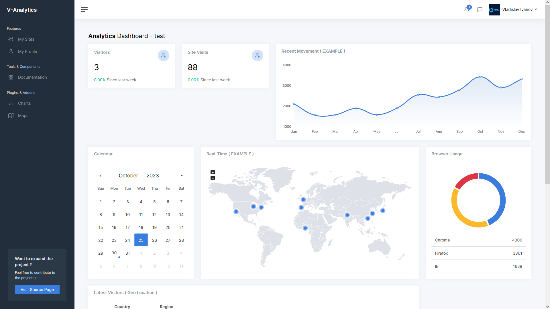550x309 pixels.
Task: Open the Maps plugin page
Action: coord(23,116)
